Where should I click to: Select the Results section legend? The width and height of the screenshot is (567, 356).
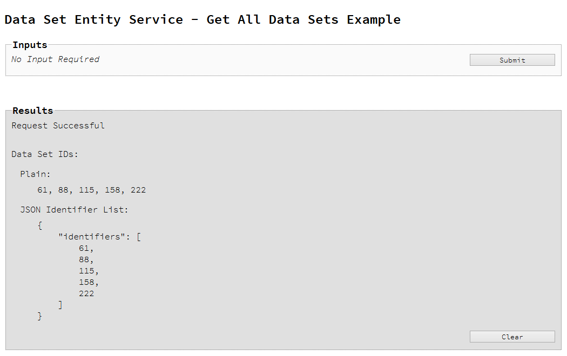coord(32,111)
